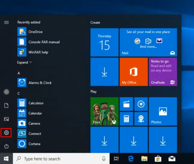Open Mail app from taskbar
194x164 pixels.
(172, 159)
